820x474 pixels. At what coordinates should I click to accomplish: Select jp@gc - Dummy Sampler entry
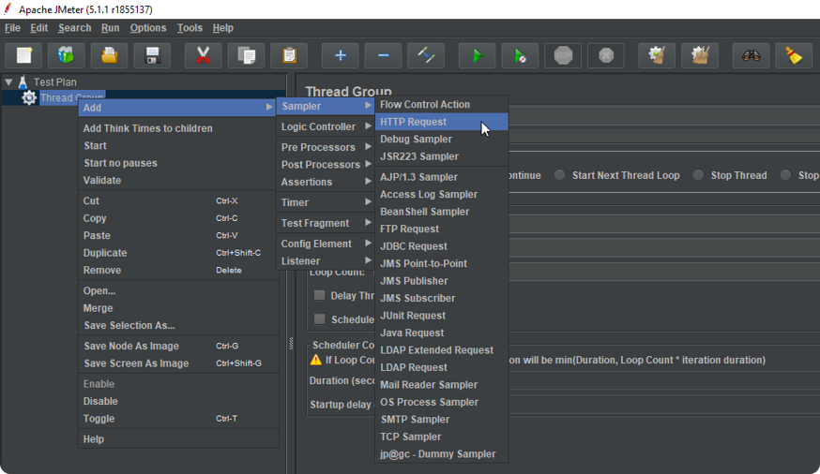click(441, 453)
